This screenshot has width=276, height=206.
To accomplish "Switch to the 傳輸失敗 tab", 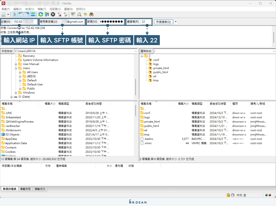I will point(25,189).
